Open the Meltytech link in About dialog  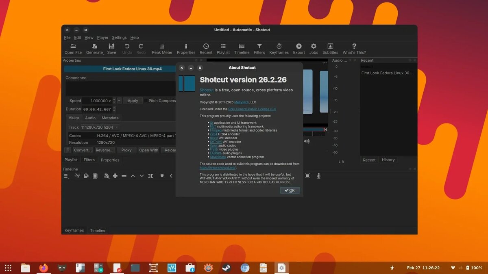tap(242, 102)
